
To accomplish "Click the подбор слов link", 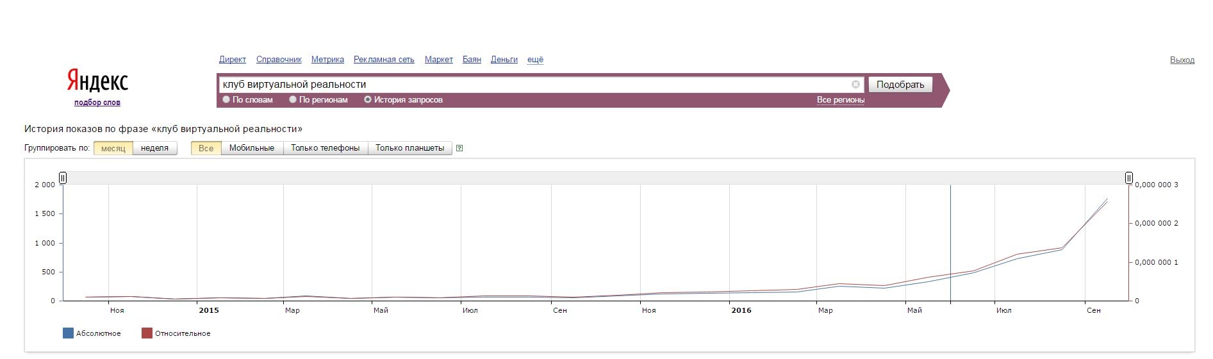I will pyautogui.click(x=97, y=103).
